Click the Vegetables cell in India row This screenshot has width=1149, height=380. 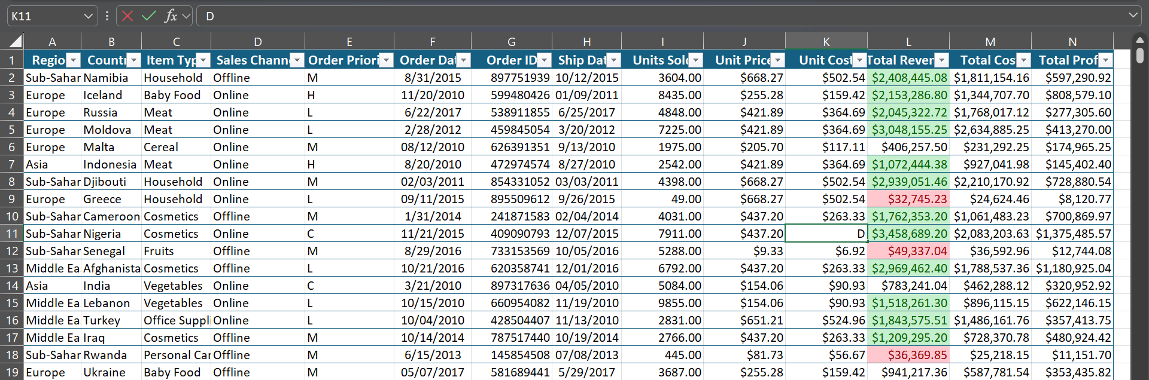(x=176, y=286)
